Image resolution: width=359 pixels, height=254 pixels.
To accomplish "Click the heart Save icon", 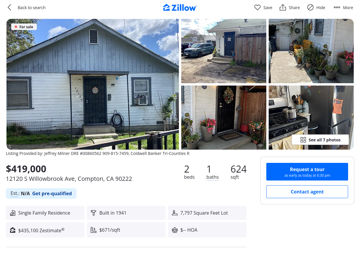I will point(257,8).
